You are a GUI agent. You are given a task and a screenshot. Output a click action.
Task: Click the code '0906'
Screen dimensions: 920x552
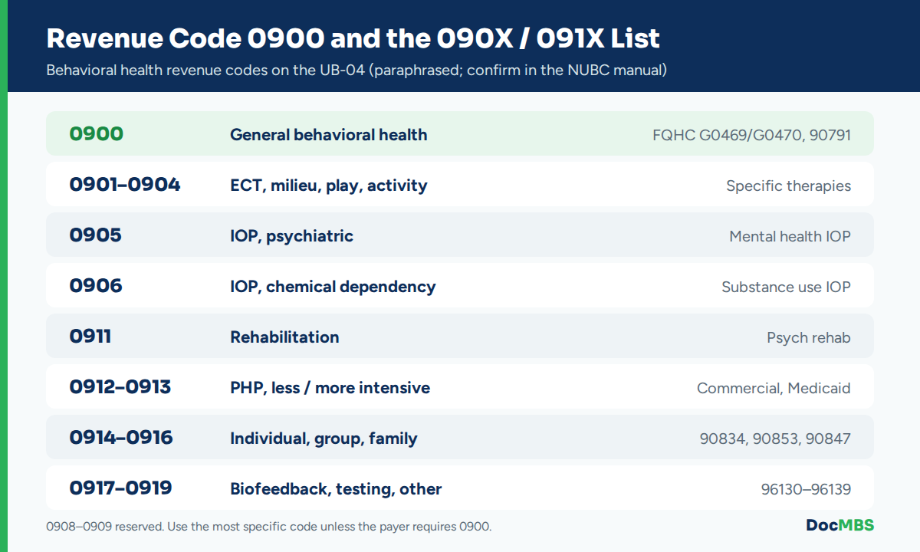[96, 286]
